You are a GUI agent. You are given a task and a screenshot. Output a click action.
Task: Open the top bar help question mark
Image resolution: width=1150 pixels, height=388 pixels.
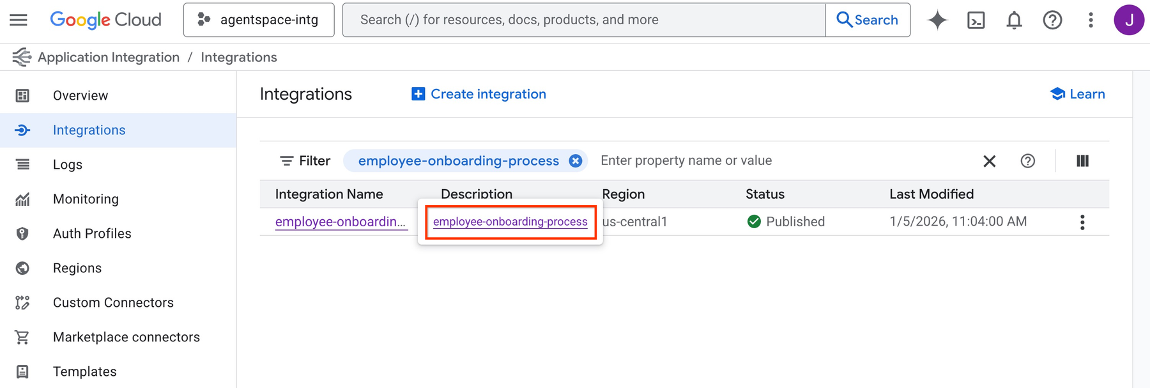(1052, 20)
